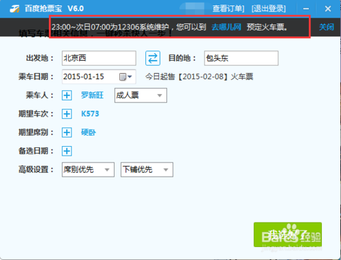Viewport: 341px width, 260px height.
Task: Open travel date 2015-01-15 dropdown
Action: 130,76
